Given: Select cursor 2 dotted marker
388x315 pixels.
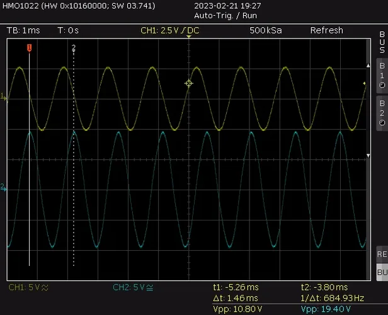Looking at the screenshot, I should [x=74, y=48].
